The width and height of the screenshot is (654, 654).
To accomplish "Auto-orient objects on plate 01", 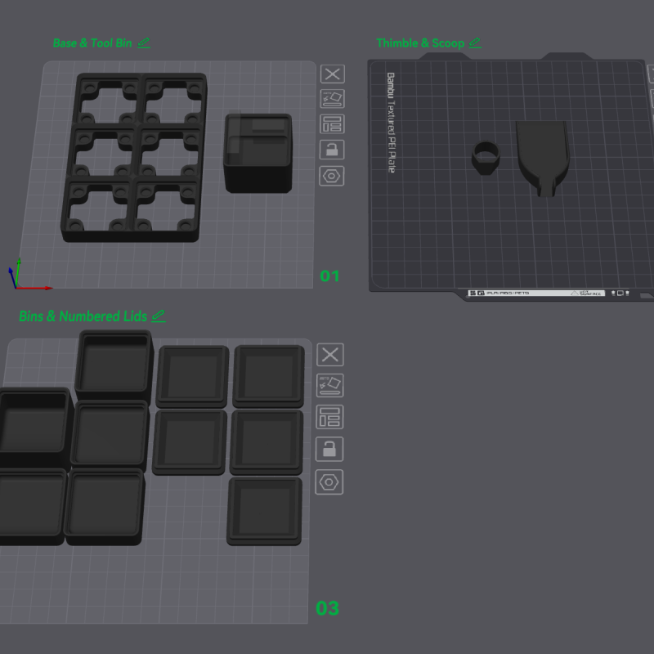I will tap(332, 99).
